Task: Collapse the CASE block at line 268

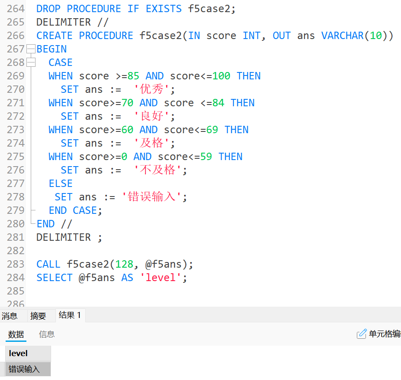Action: point(31,62)
